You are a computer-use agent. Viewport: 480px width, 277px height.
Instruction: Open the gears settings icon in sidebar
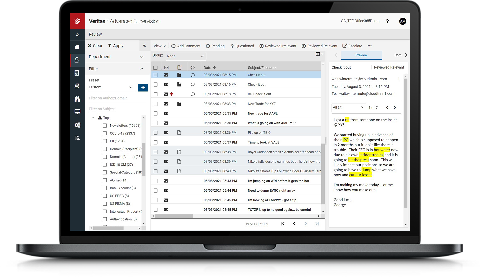77,125
